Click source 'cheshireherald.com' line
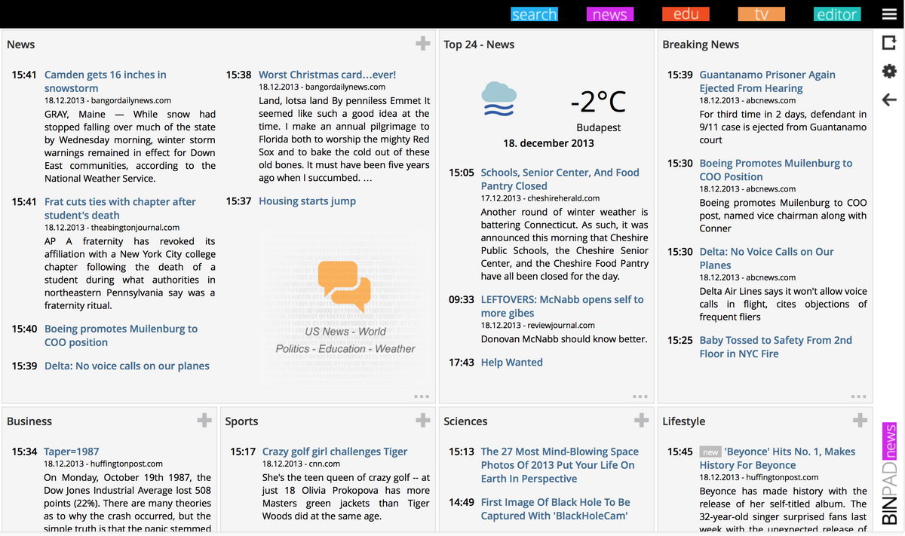 coord(563,198)
